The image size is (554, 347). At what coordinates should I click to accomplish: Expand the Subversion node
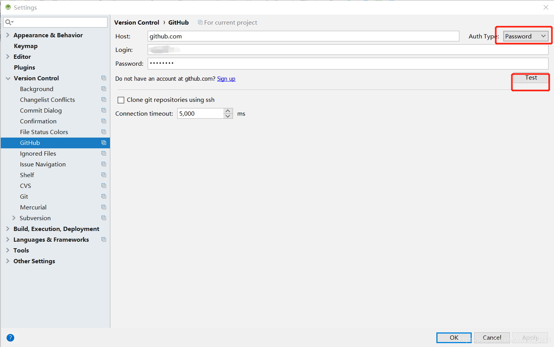14,218
